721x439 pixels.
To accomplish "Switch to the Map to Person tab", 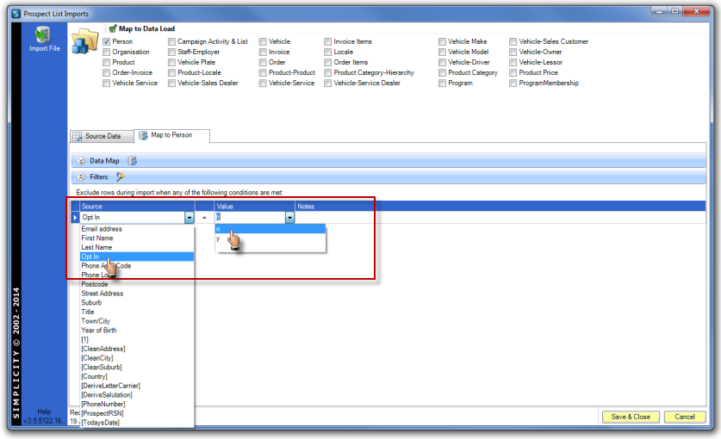I will (171, 135).
